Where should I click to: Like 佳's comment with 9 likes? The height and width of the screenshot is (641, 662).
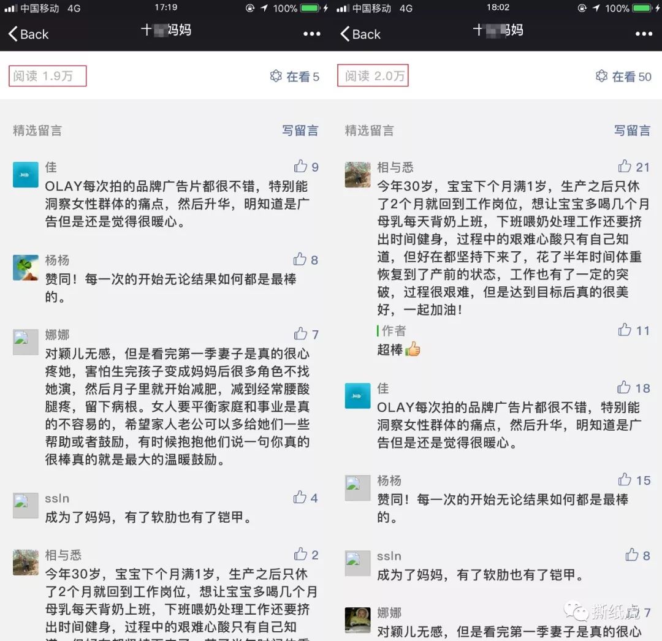[300, 166]
